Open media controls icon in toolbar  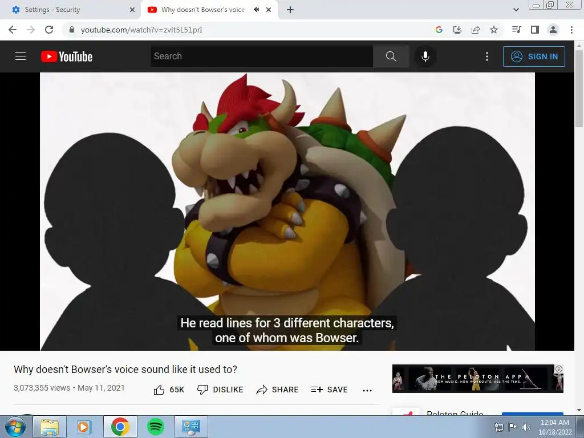coord(516,30)
